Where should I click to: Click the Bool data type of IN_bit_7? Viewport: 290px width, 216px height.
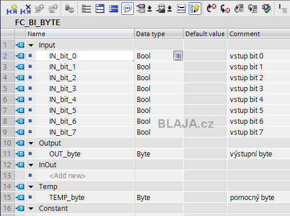[x=144, y=132]
